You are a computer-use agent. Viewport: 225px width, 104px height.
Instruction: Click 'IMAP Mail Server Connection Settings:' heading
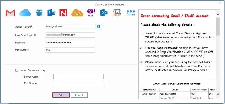pyautogui.click(x=177, y=84)
